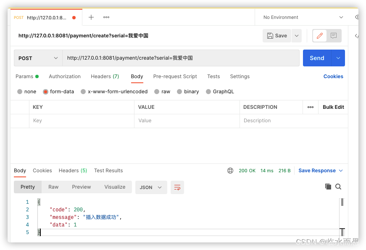Send the POST request
Viewport: 366px width, 250px height.
point(317,58)
